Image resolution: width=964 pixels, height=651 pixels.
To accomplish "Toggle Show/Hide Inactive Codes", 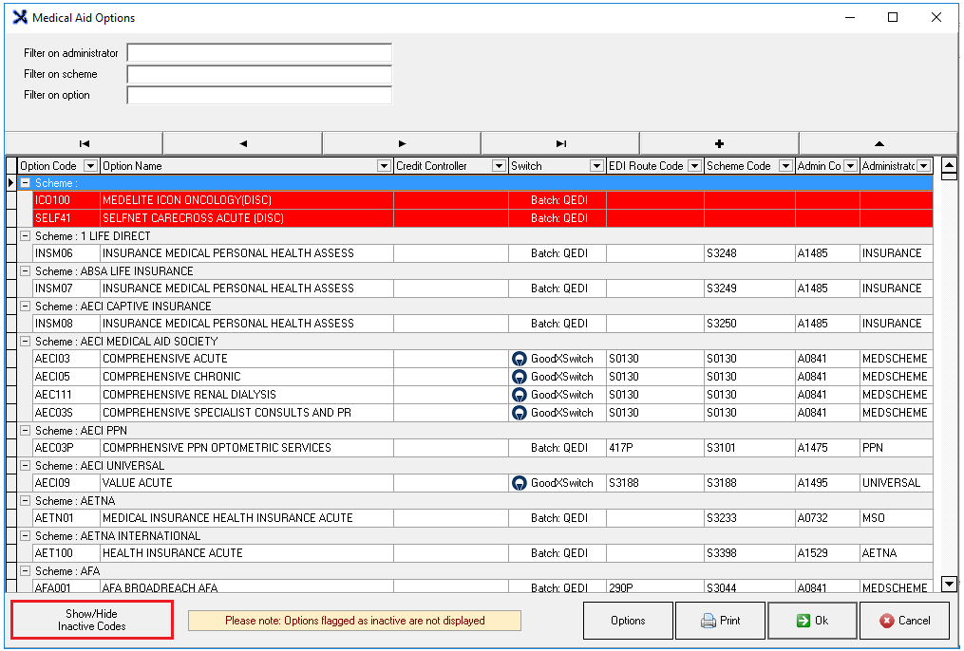I will point(92,620).
